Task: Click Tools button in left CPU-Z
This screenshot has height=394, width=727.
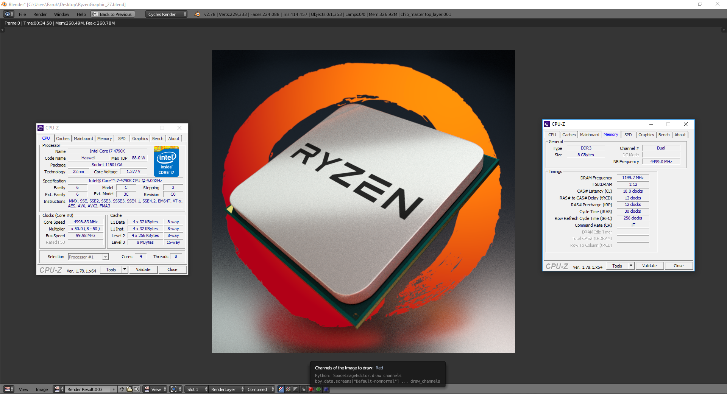Action: coord(111,269)
